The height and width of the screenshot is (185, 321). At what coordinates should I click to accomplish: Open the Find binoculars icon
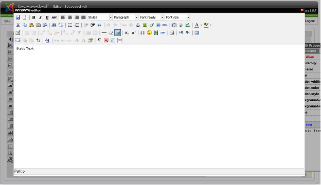pyautogui.click(x=54, y=25)
